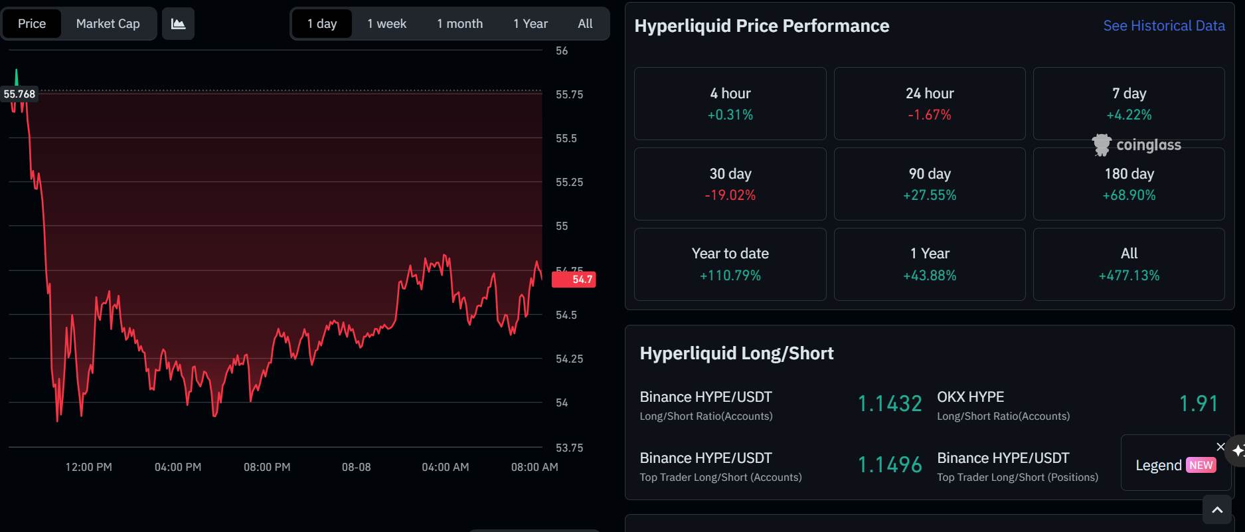The image size is (1245, 532).
Task: Click the 55.768 opening price label
Action: coord(19,94)
